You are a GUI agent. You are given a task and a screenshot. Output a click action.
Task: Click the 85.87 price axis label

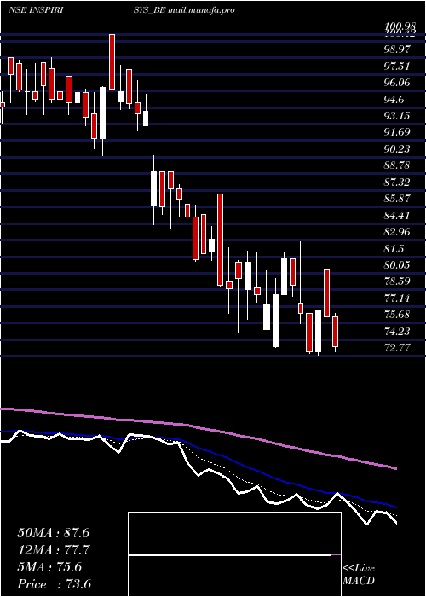397,199
